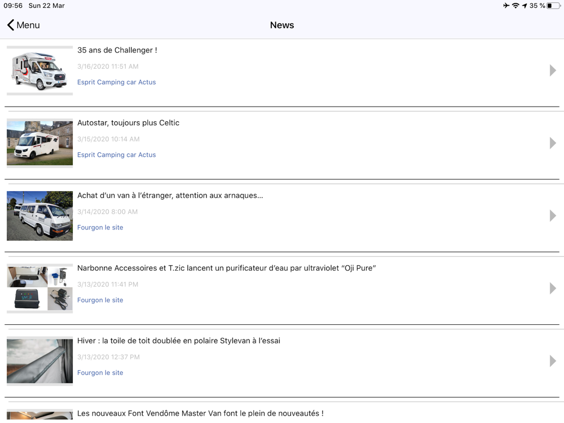
Task: Open the Stylevan roof canvas thumbnail
Action: (x=39, y=361)
